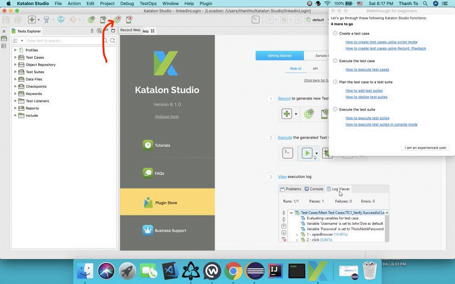
Task: Tick the Execute the test suite circle
Action: click(x=335, y=109)
